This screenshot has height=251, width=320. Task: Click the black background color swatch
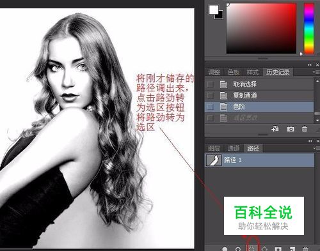[221, 16]
